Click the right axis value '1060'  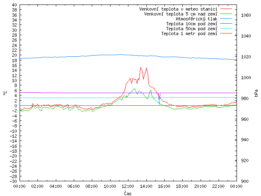click(246, 15)
